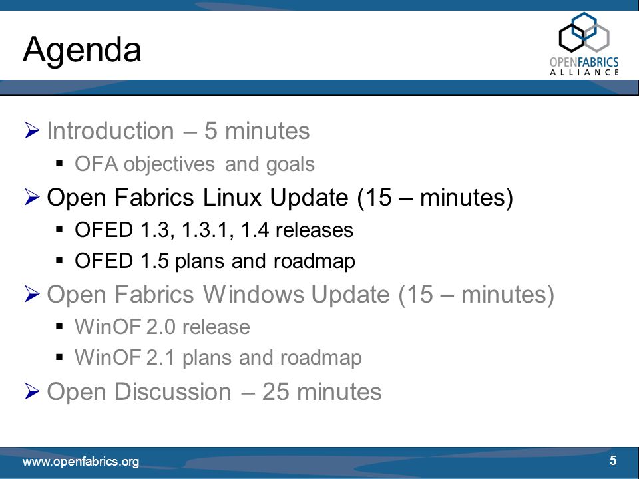Click the Open Fabrics Linux Update heading
Viewport: 639px width, 479px height.
pyautogui.click(x=280, y=198)
